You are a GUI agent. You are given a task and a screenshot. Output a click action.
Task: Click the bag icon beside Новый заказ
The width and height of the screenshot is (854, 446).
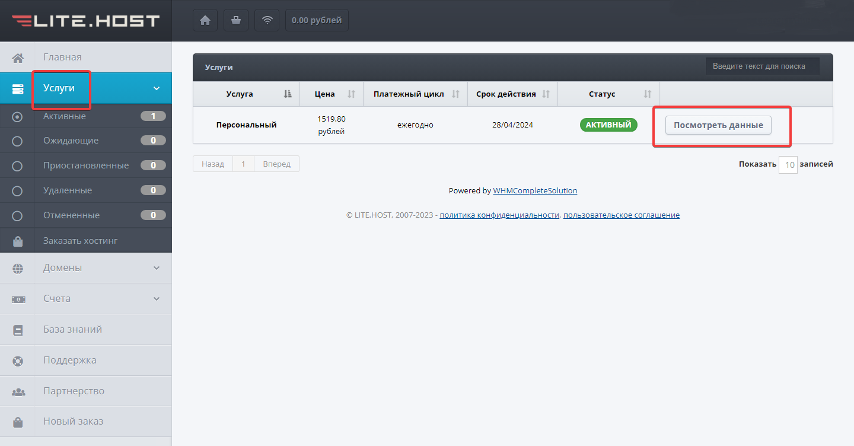click(18, 422)
